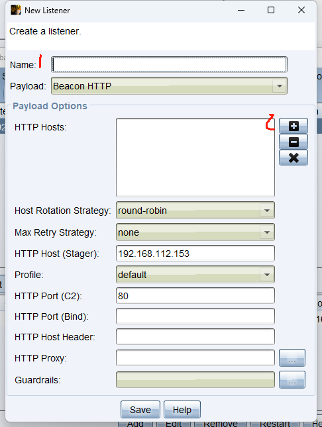Open Help for listener creation
The height and width of the screenshot is (427, 322).
coord(182,409)
